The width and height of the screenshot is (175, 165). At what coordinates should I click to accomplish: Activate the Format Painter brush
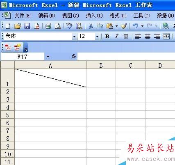click(x=124, y=26)
